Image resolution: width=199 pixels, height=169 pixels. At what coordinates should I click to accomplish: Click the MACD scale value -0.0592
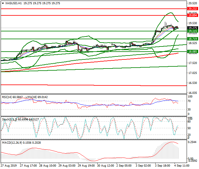pyautogui.click(x=192, y=161)
